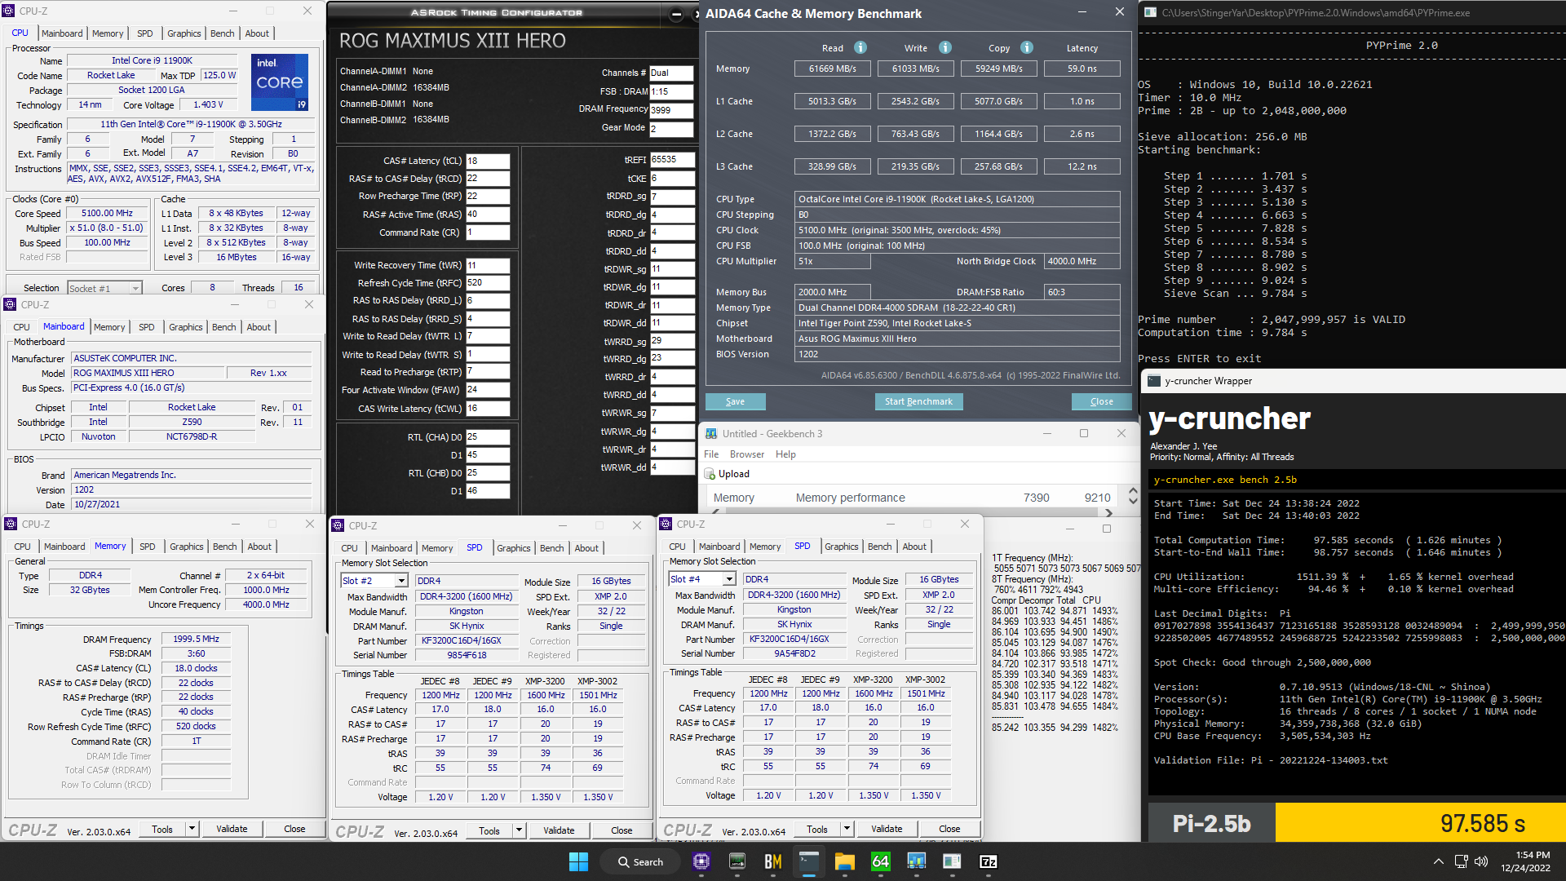Open the Browser menu in Geekbench 3
The image size is (1566, 881).
tap(747, 454)
